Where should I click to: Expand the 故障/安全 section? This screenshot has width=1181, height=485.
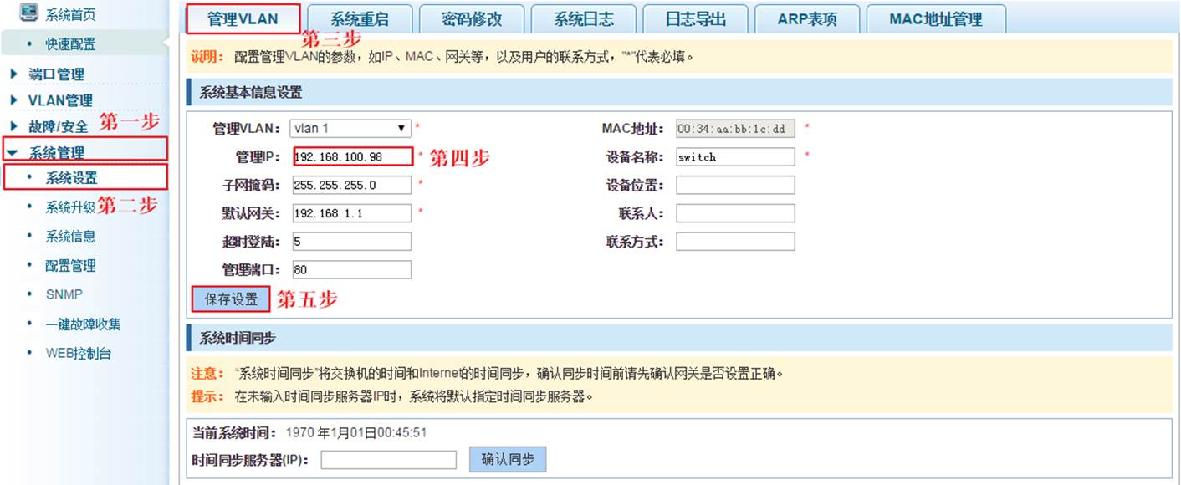tap(14, 126)
